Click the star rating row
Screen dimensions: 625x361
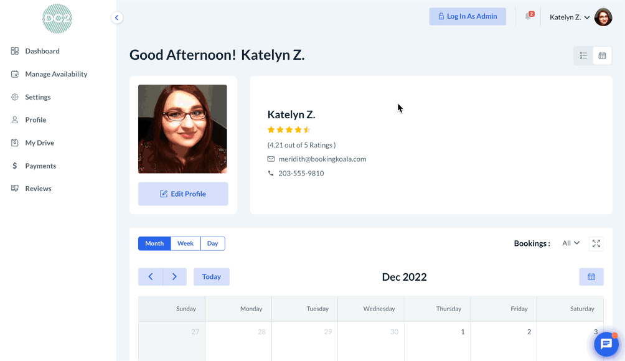289,129
